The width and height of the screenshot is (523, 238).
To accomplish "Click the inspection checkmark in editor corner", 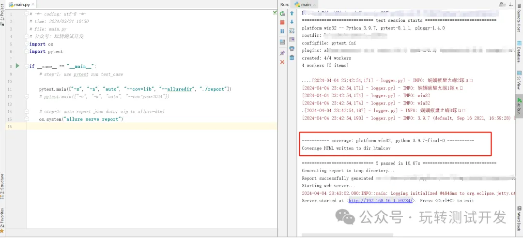I will point(275,13).
